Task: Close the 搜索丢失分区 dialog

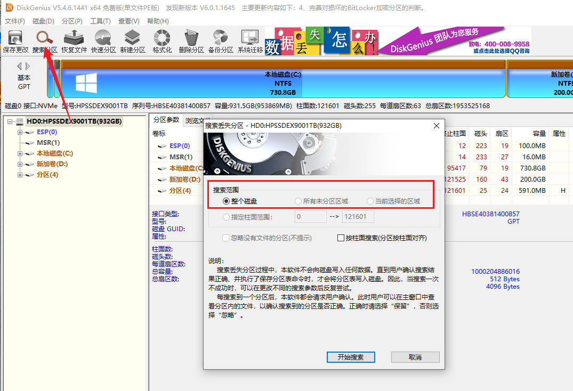Action: 437,126
